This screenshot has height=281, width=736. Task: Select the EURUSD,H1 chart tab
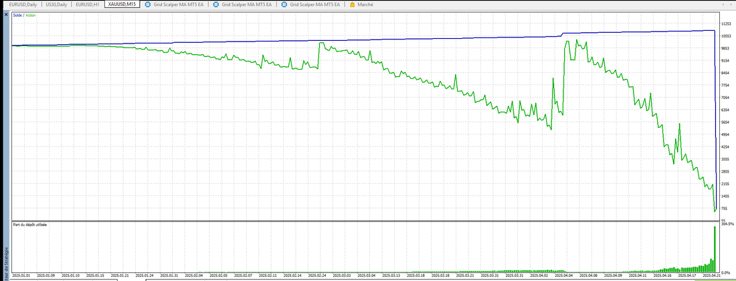[87, 4]
